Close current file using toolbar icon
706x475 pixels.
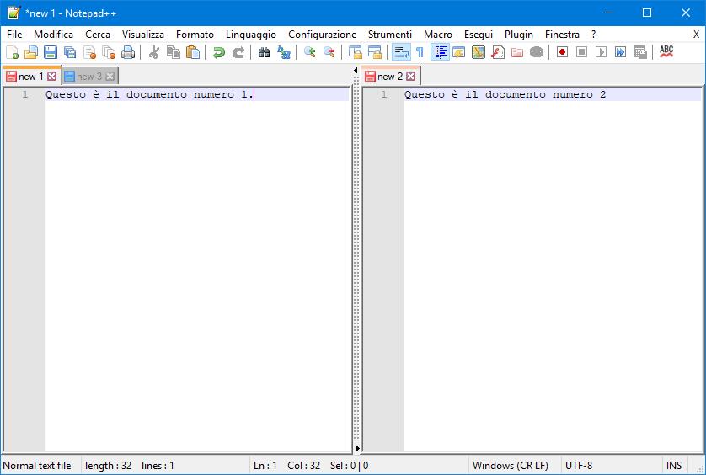(x=89, y=52)
